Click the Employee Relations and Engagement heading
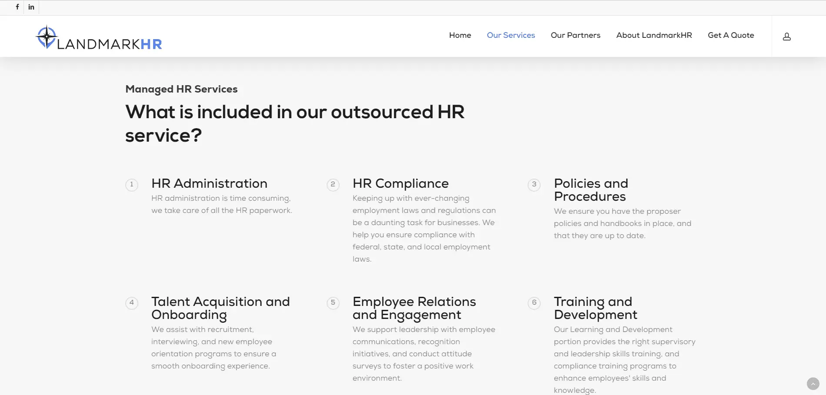 [414, 308]
